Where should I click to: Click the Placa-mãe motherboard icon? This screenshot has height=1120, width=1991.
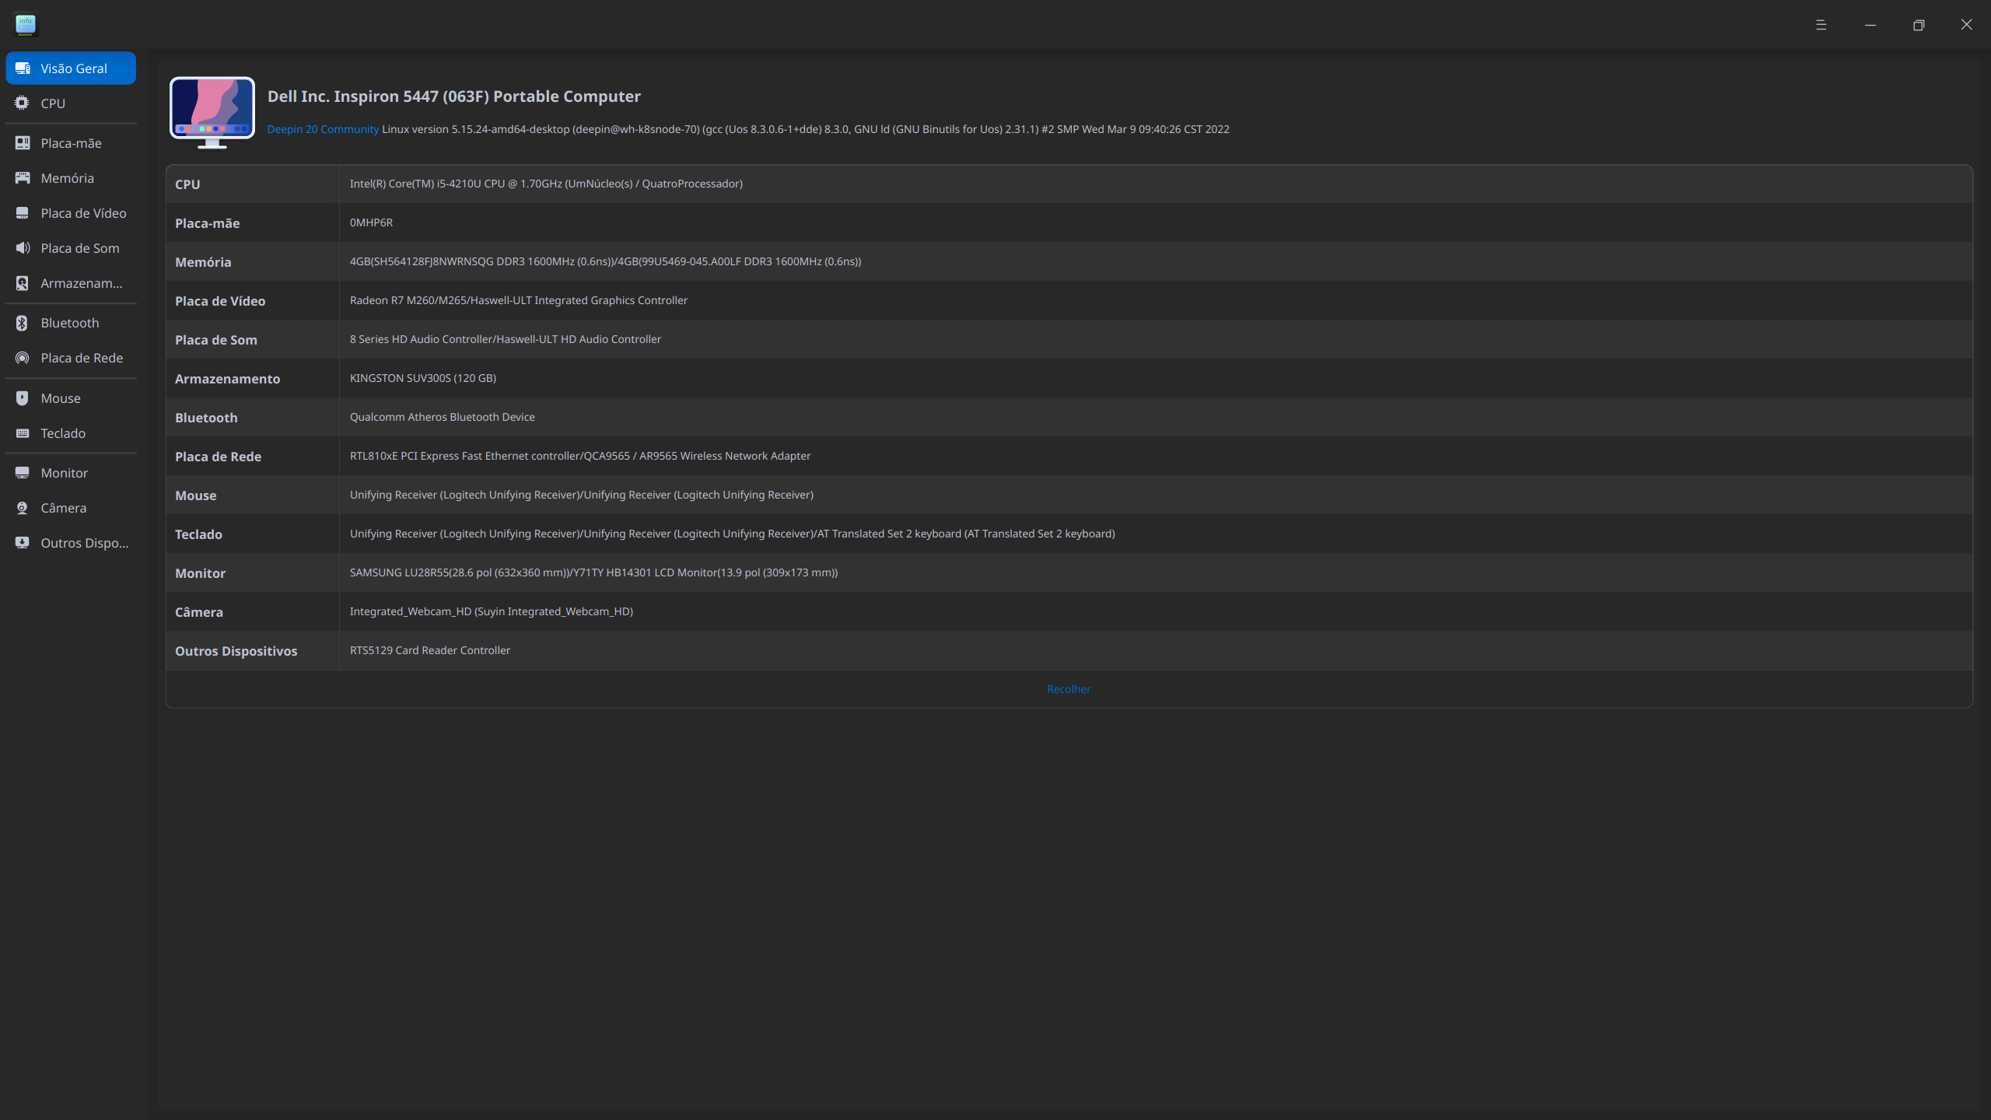[23, 143]
